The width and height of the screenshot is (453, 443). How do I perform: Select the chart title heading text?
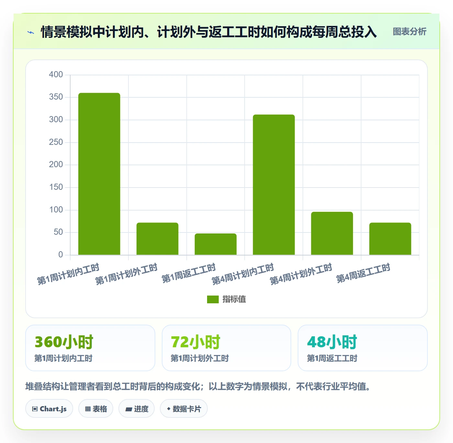coord(209,32)
